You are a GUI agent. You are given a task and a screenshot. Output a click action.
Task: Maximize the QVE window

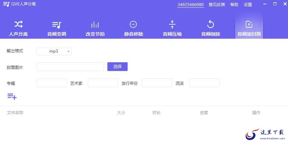(x=275, y=4)
